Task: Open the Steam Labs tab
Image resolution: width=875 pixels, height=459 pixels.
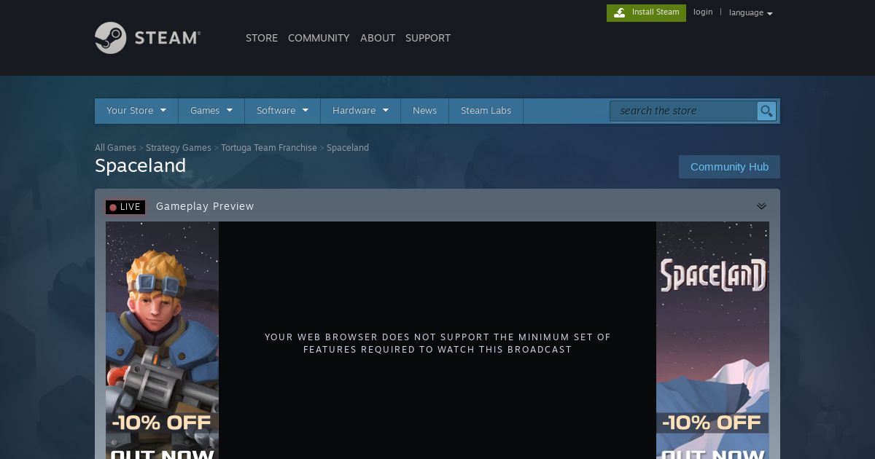Action: point(486,111)
